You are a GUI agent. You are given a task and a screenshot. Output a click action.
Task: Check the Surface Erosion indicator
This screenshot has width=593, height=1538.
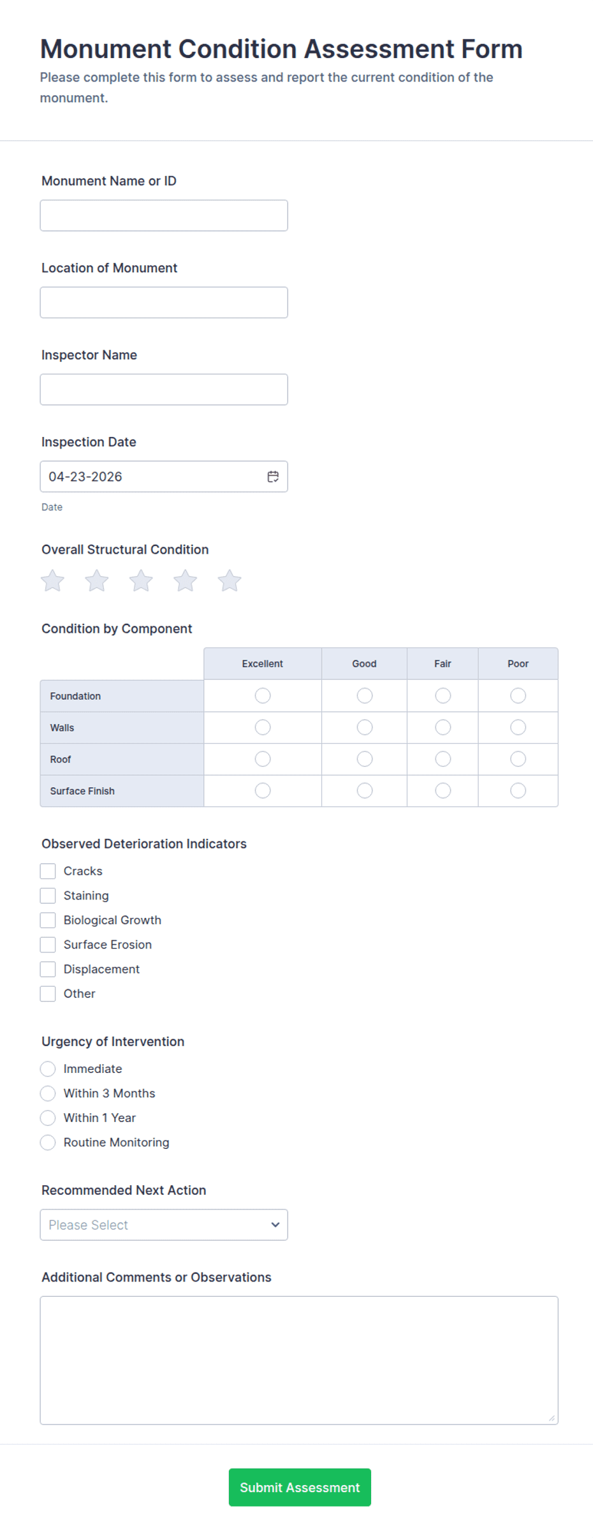(48, 944)
